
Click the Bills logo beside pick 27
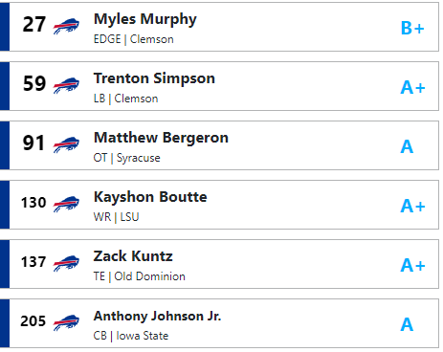tap(66, 26)
